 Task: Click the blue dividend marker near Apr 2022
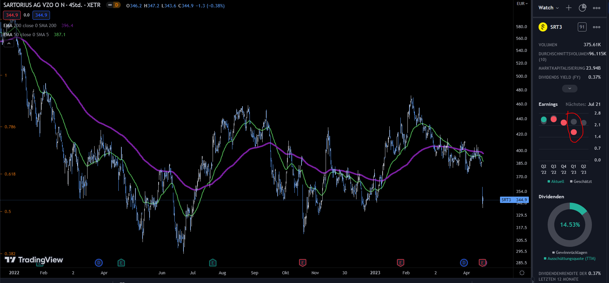click(x=99, y=263)
